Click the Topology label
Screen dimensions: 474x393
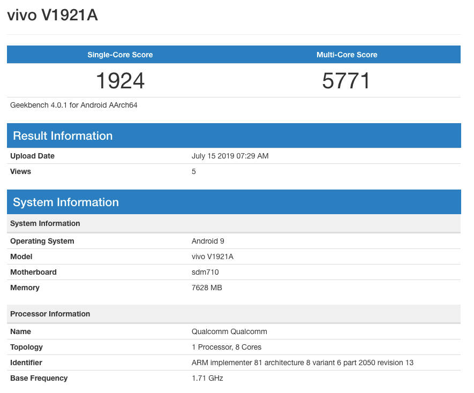(26, 347)
